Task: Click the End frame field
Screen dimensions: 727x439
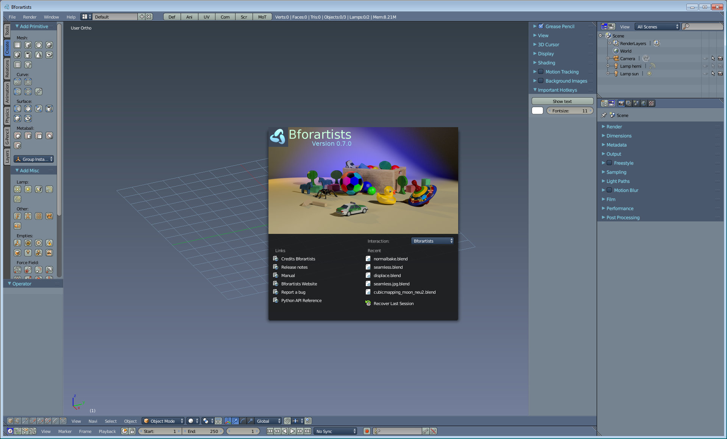Action: point(203,431)
